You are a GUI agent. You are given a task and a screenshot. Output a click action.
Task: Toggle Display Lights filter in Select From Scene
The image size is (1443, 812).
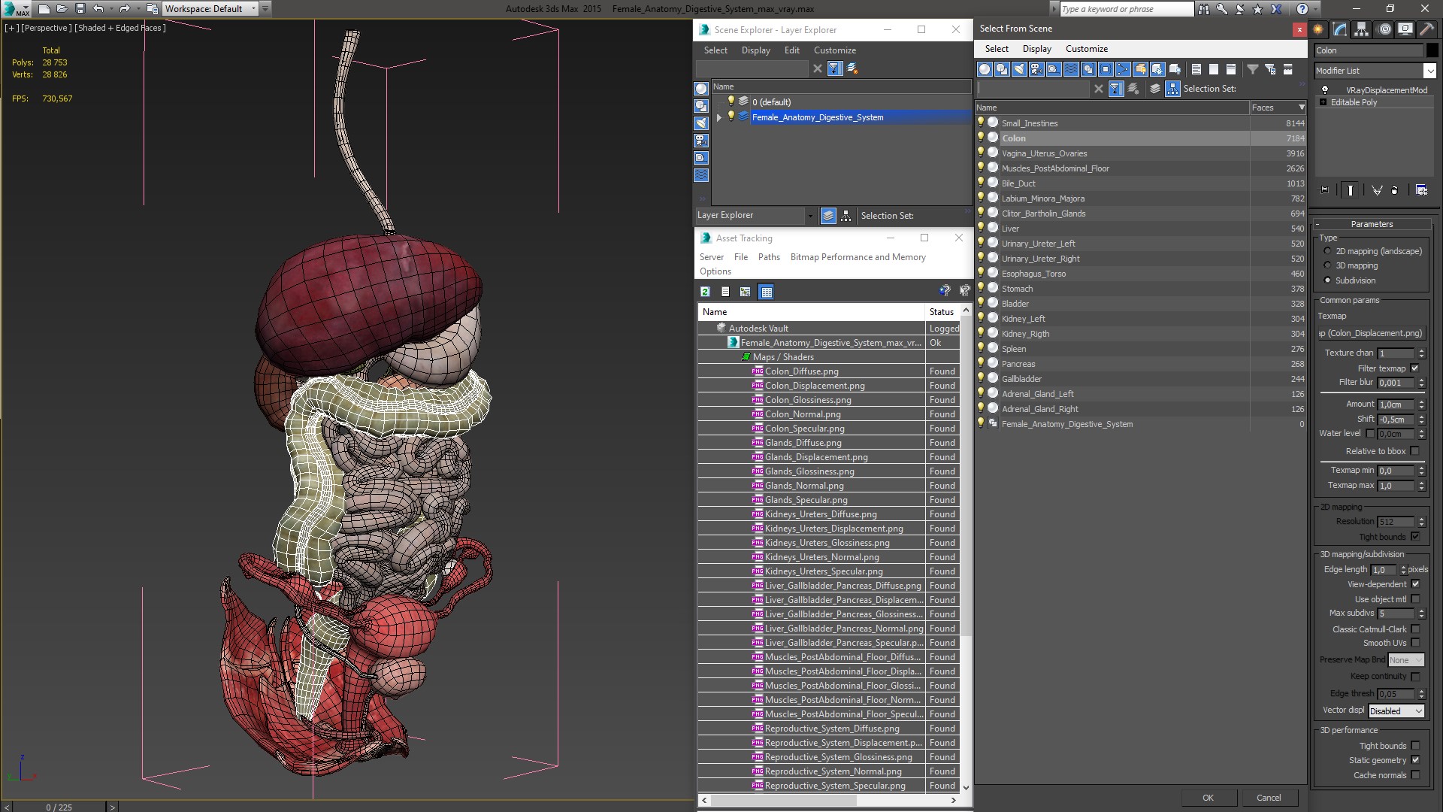click(1019, 69)
